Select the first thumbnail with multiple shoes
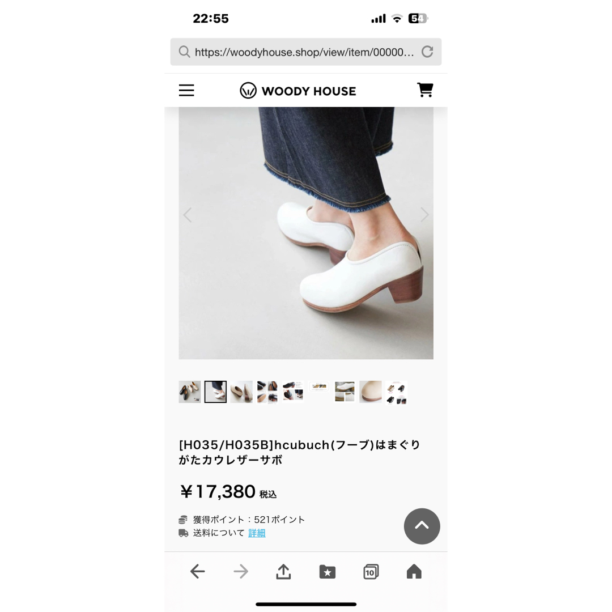Screen dimensions: 612x612 coord(190,392)
